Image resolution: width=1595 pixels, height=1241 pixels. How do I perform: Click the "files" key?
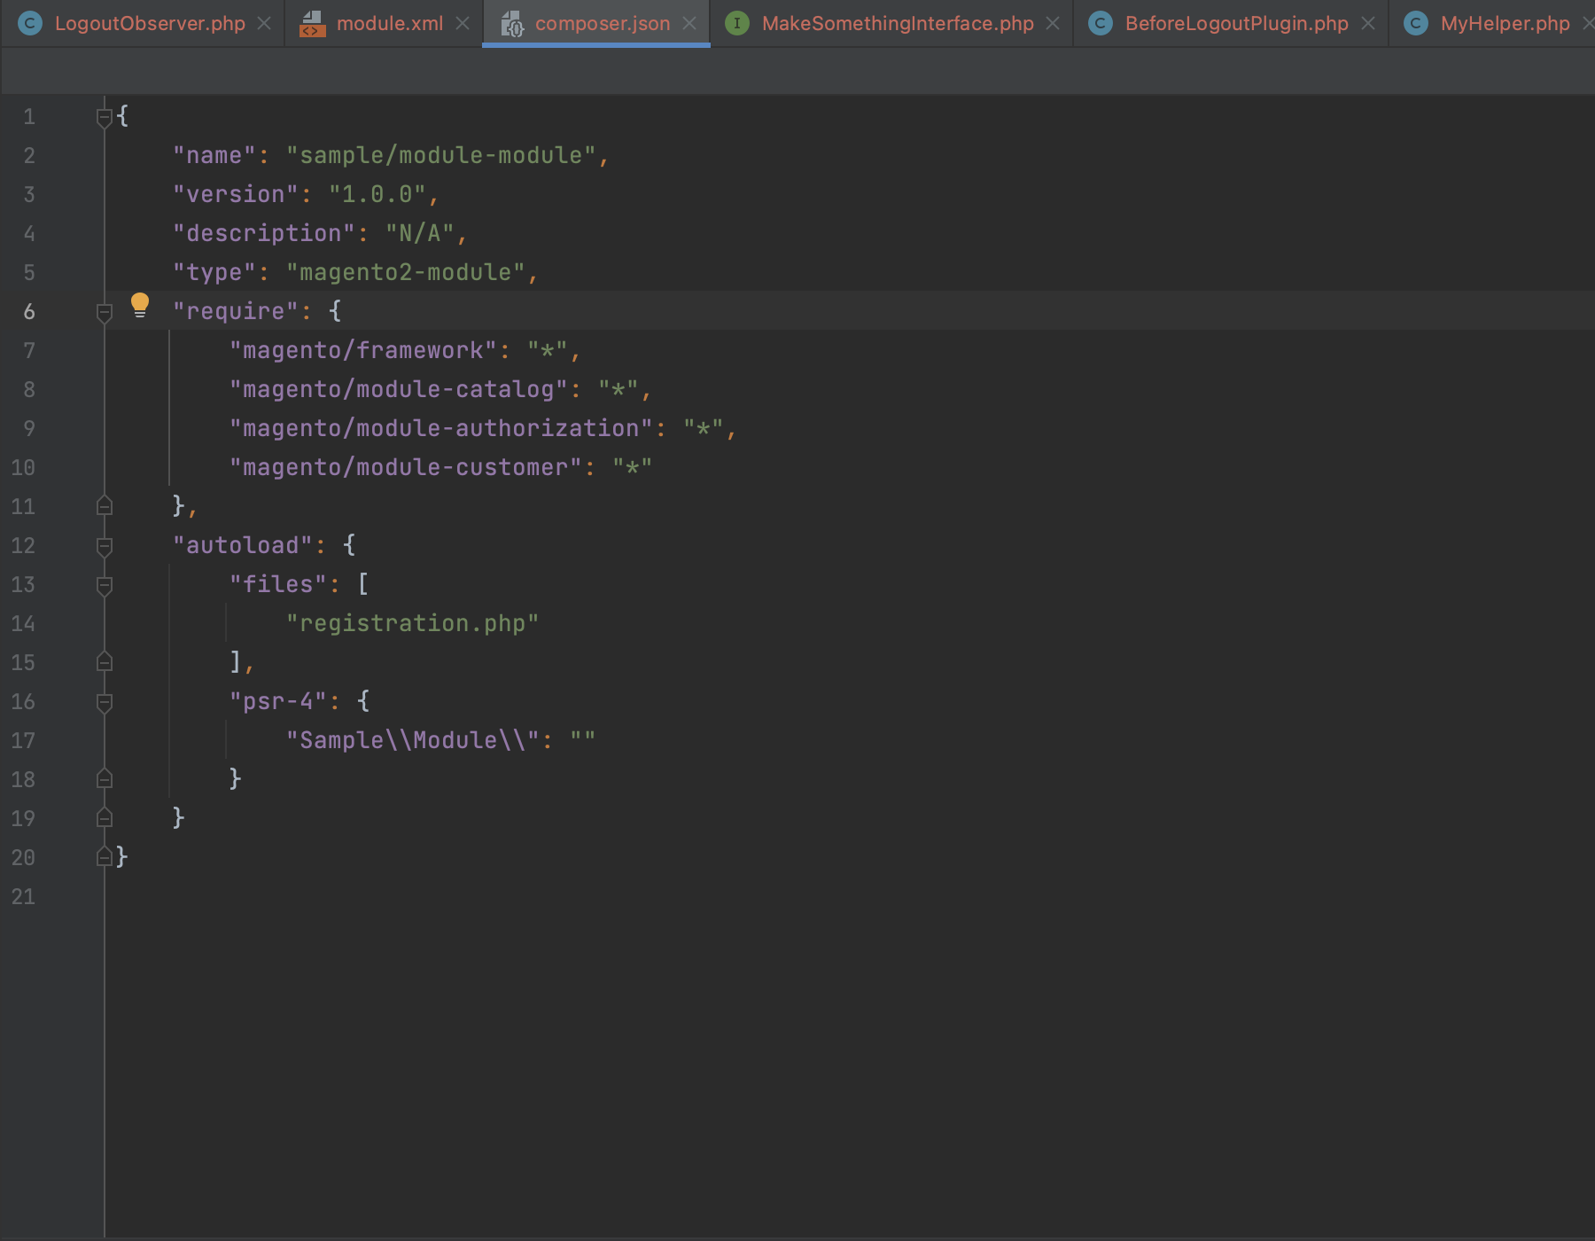278,585
